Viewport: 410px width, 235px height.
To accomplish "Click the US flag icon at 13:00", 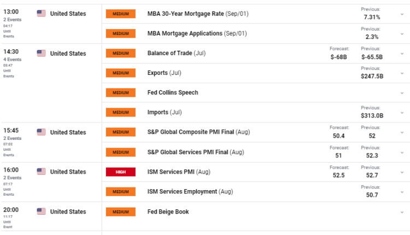I will point(41,14).
